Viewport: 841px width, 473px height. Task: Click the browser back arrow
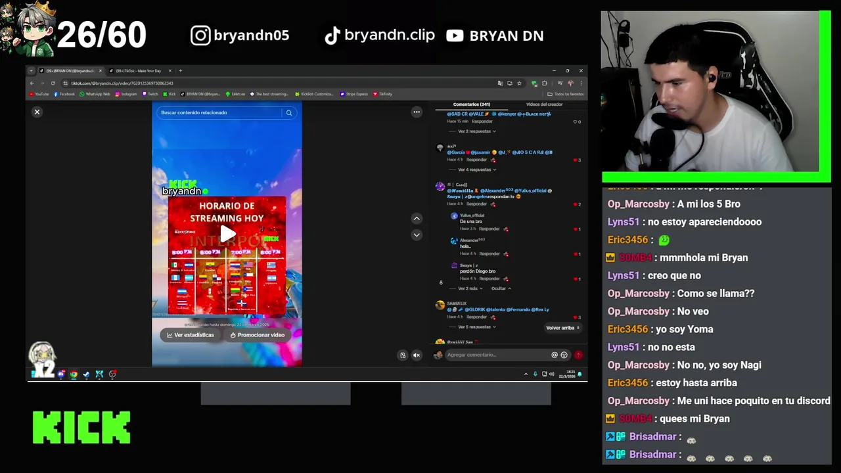click(x=32, y=83)
